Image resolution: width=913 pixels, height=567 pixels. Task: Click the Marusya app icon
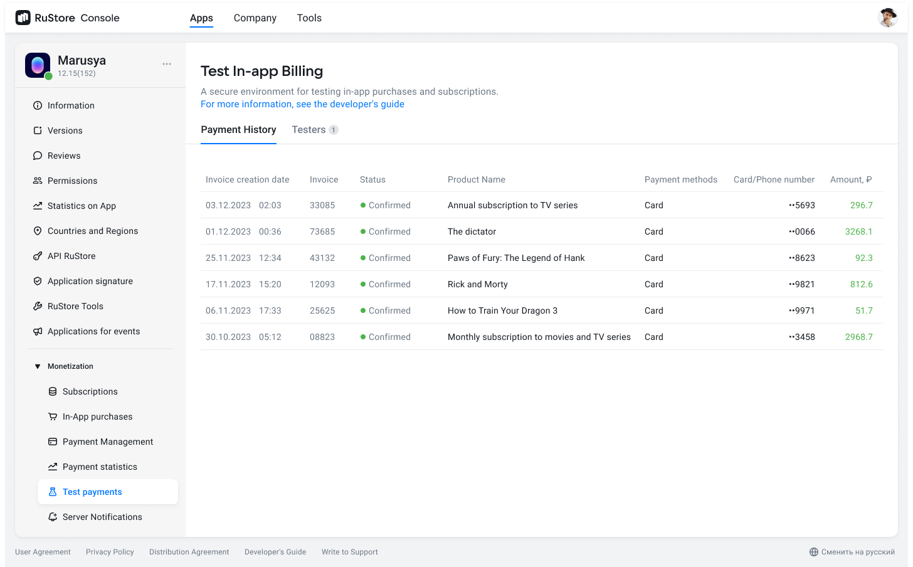coord(38,65)
